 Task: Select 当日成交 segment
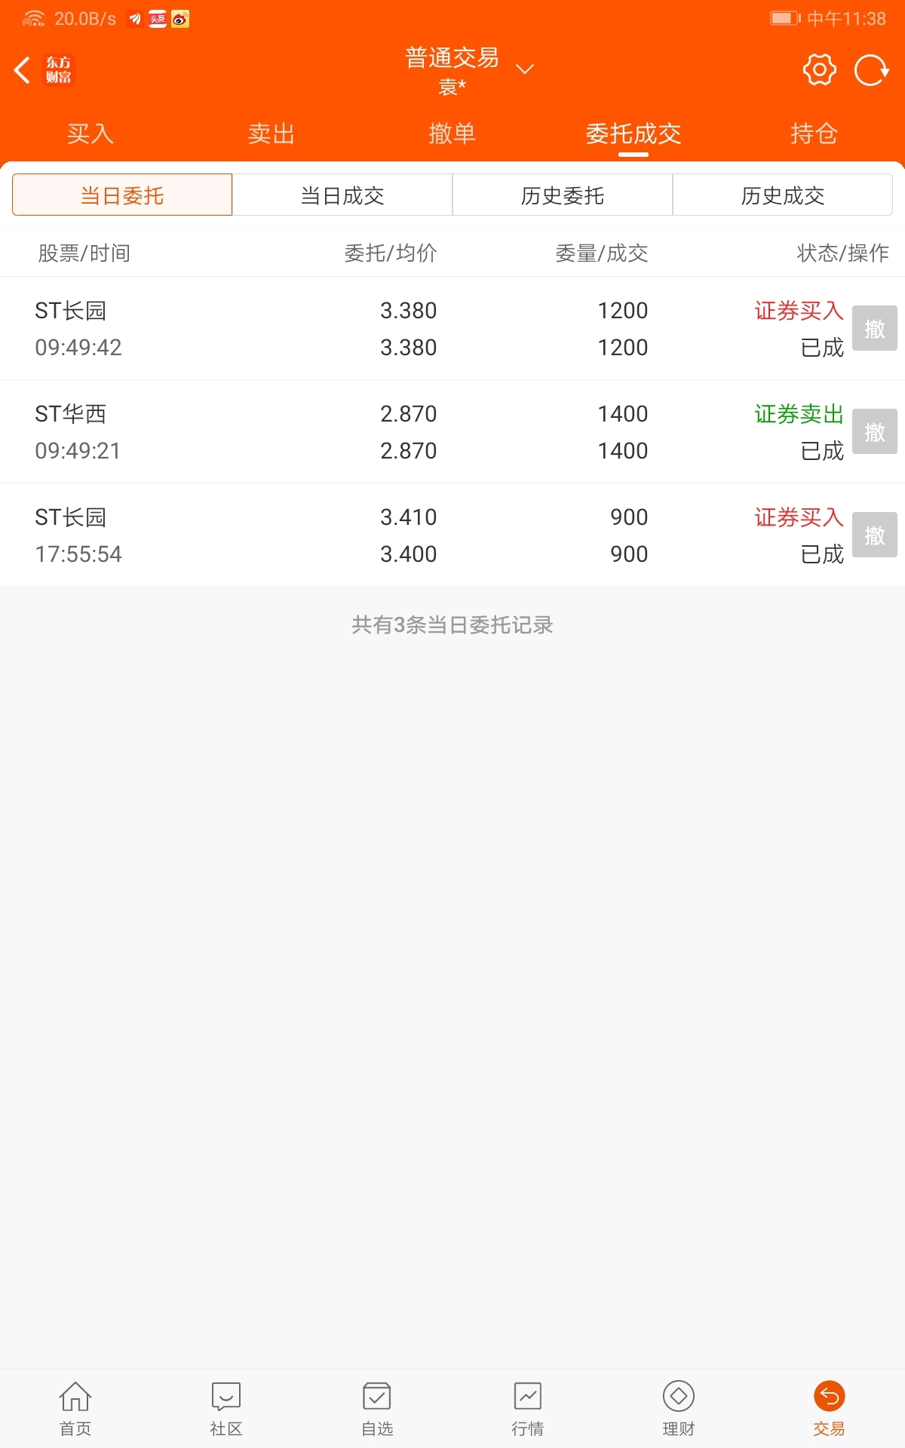pos(342,195)
